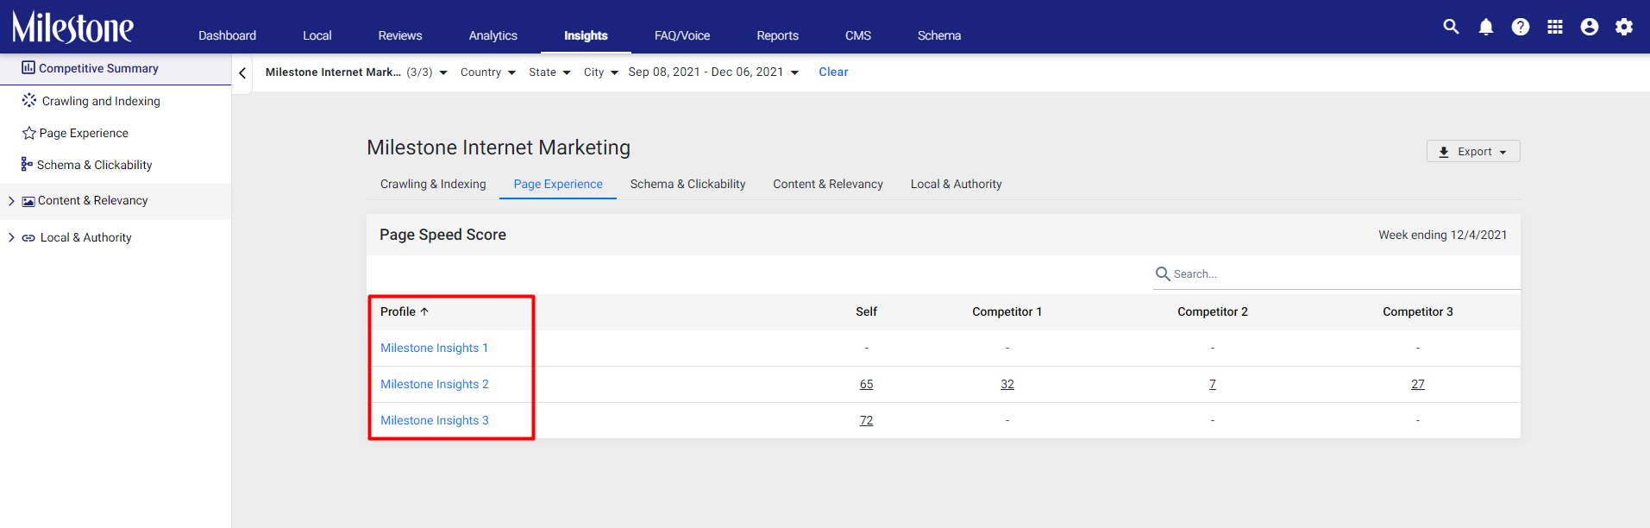Open CMS in top navigation
This screenshot has height=528, width=1650.
tap(858, 35)
